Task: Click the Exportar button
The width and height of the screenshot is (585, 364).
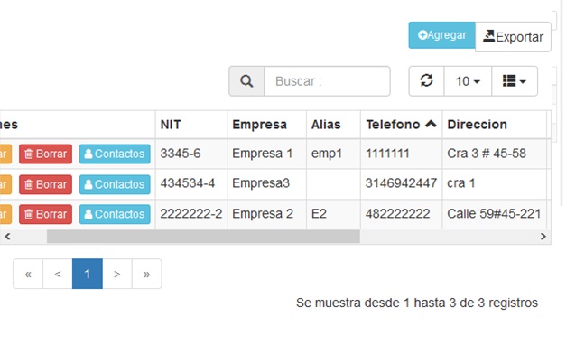Action: [513, 37]
